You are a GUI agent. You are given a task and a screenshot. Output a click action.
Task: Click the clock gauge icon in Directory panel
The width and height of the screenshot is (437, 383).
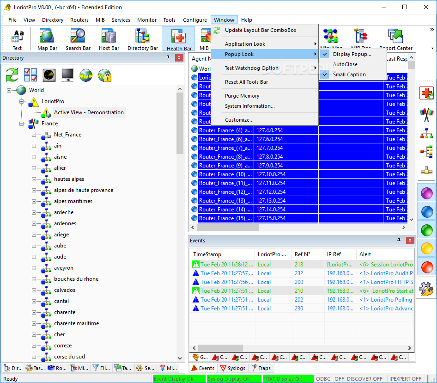pyautogui.click(x=49, y=75)
